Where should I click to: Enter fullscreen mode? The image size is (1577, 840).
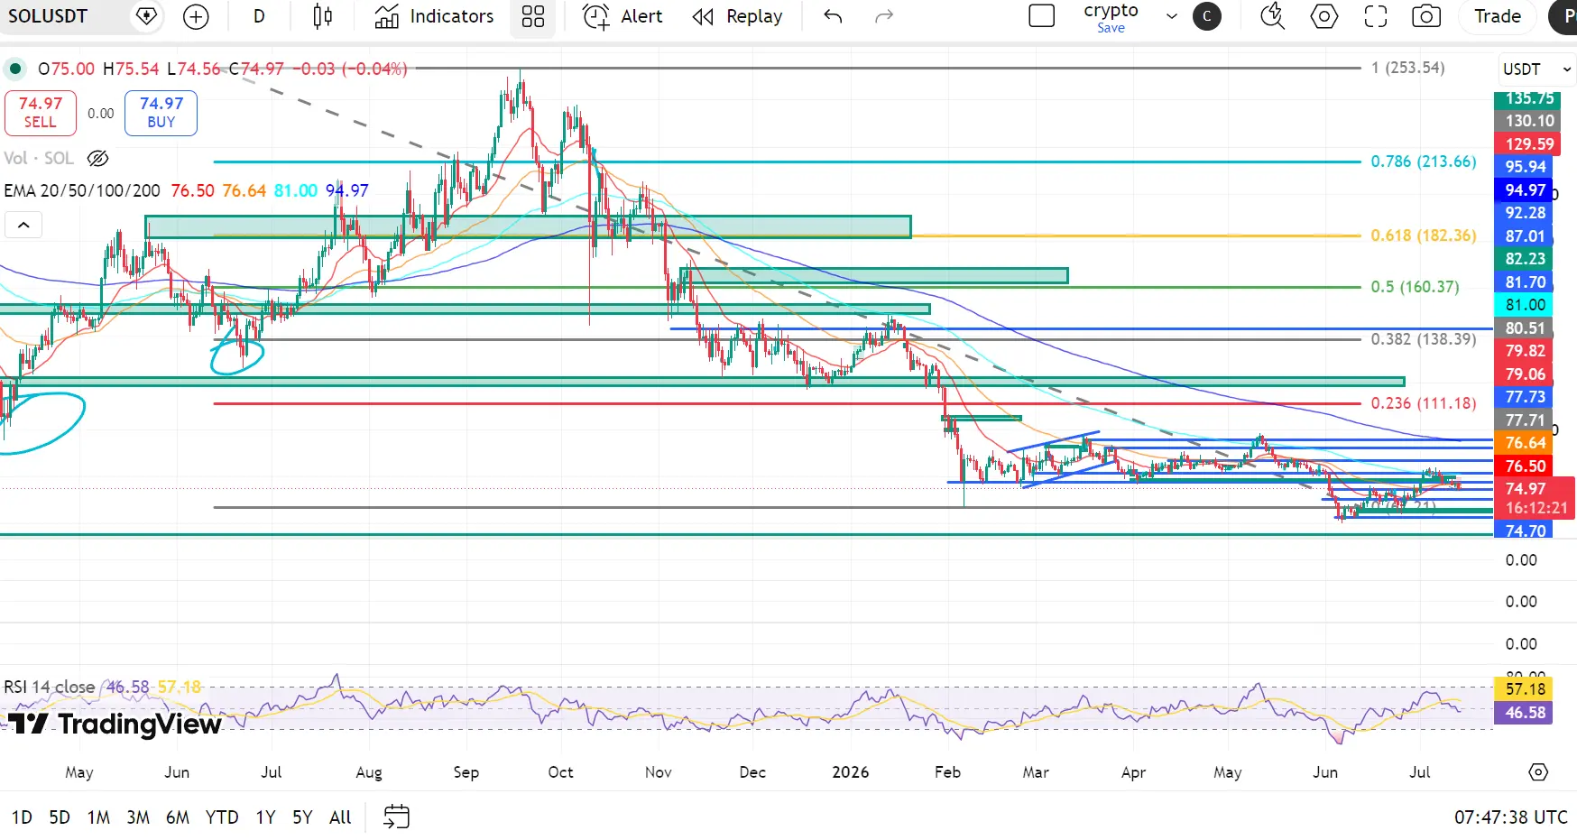point(1376,16)
